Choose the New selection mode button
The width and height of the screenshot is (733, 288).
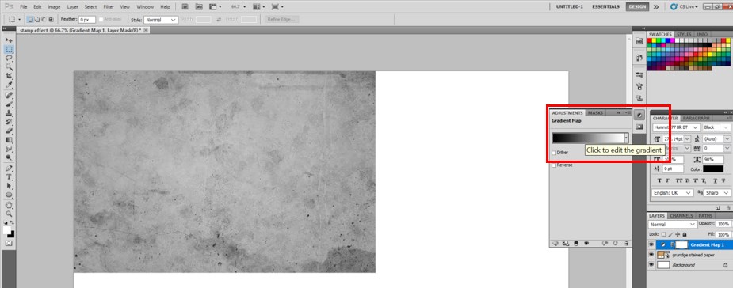29,20
